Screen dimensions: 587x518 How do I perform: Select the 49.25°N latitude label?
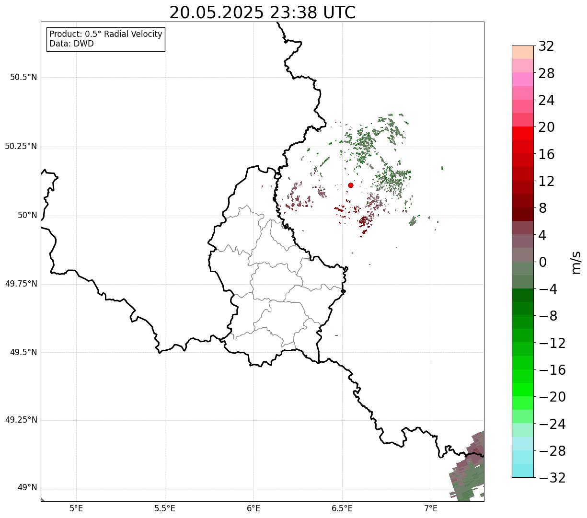[21, 420]
